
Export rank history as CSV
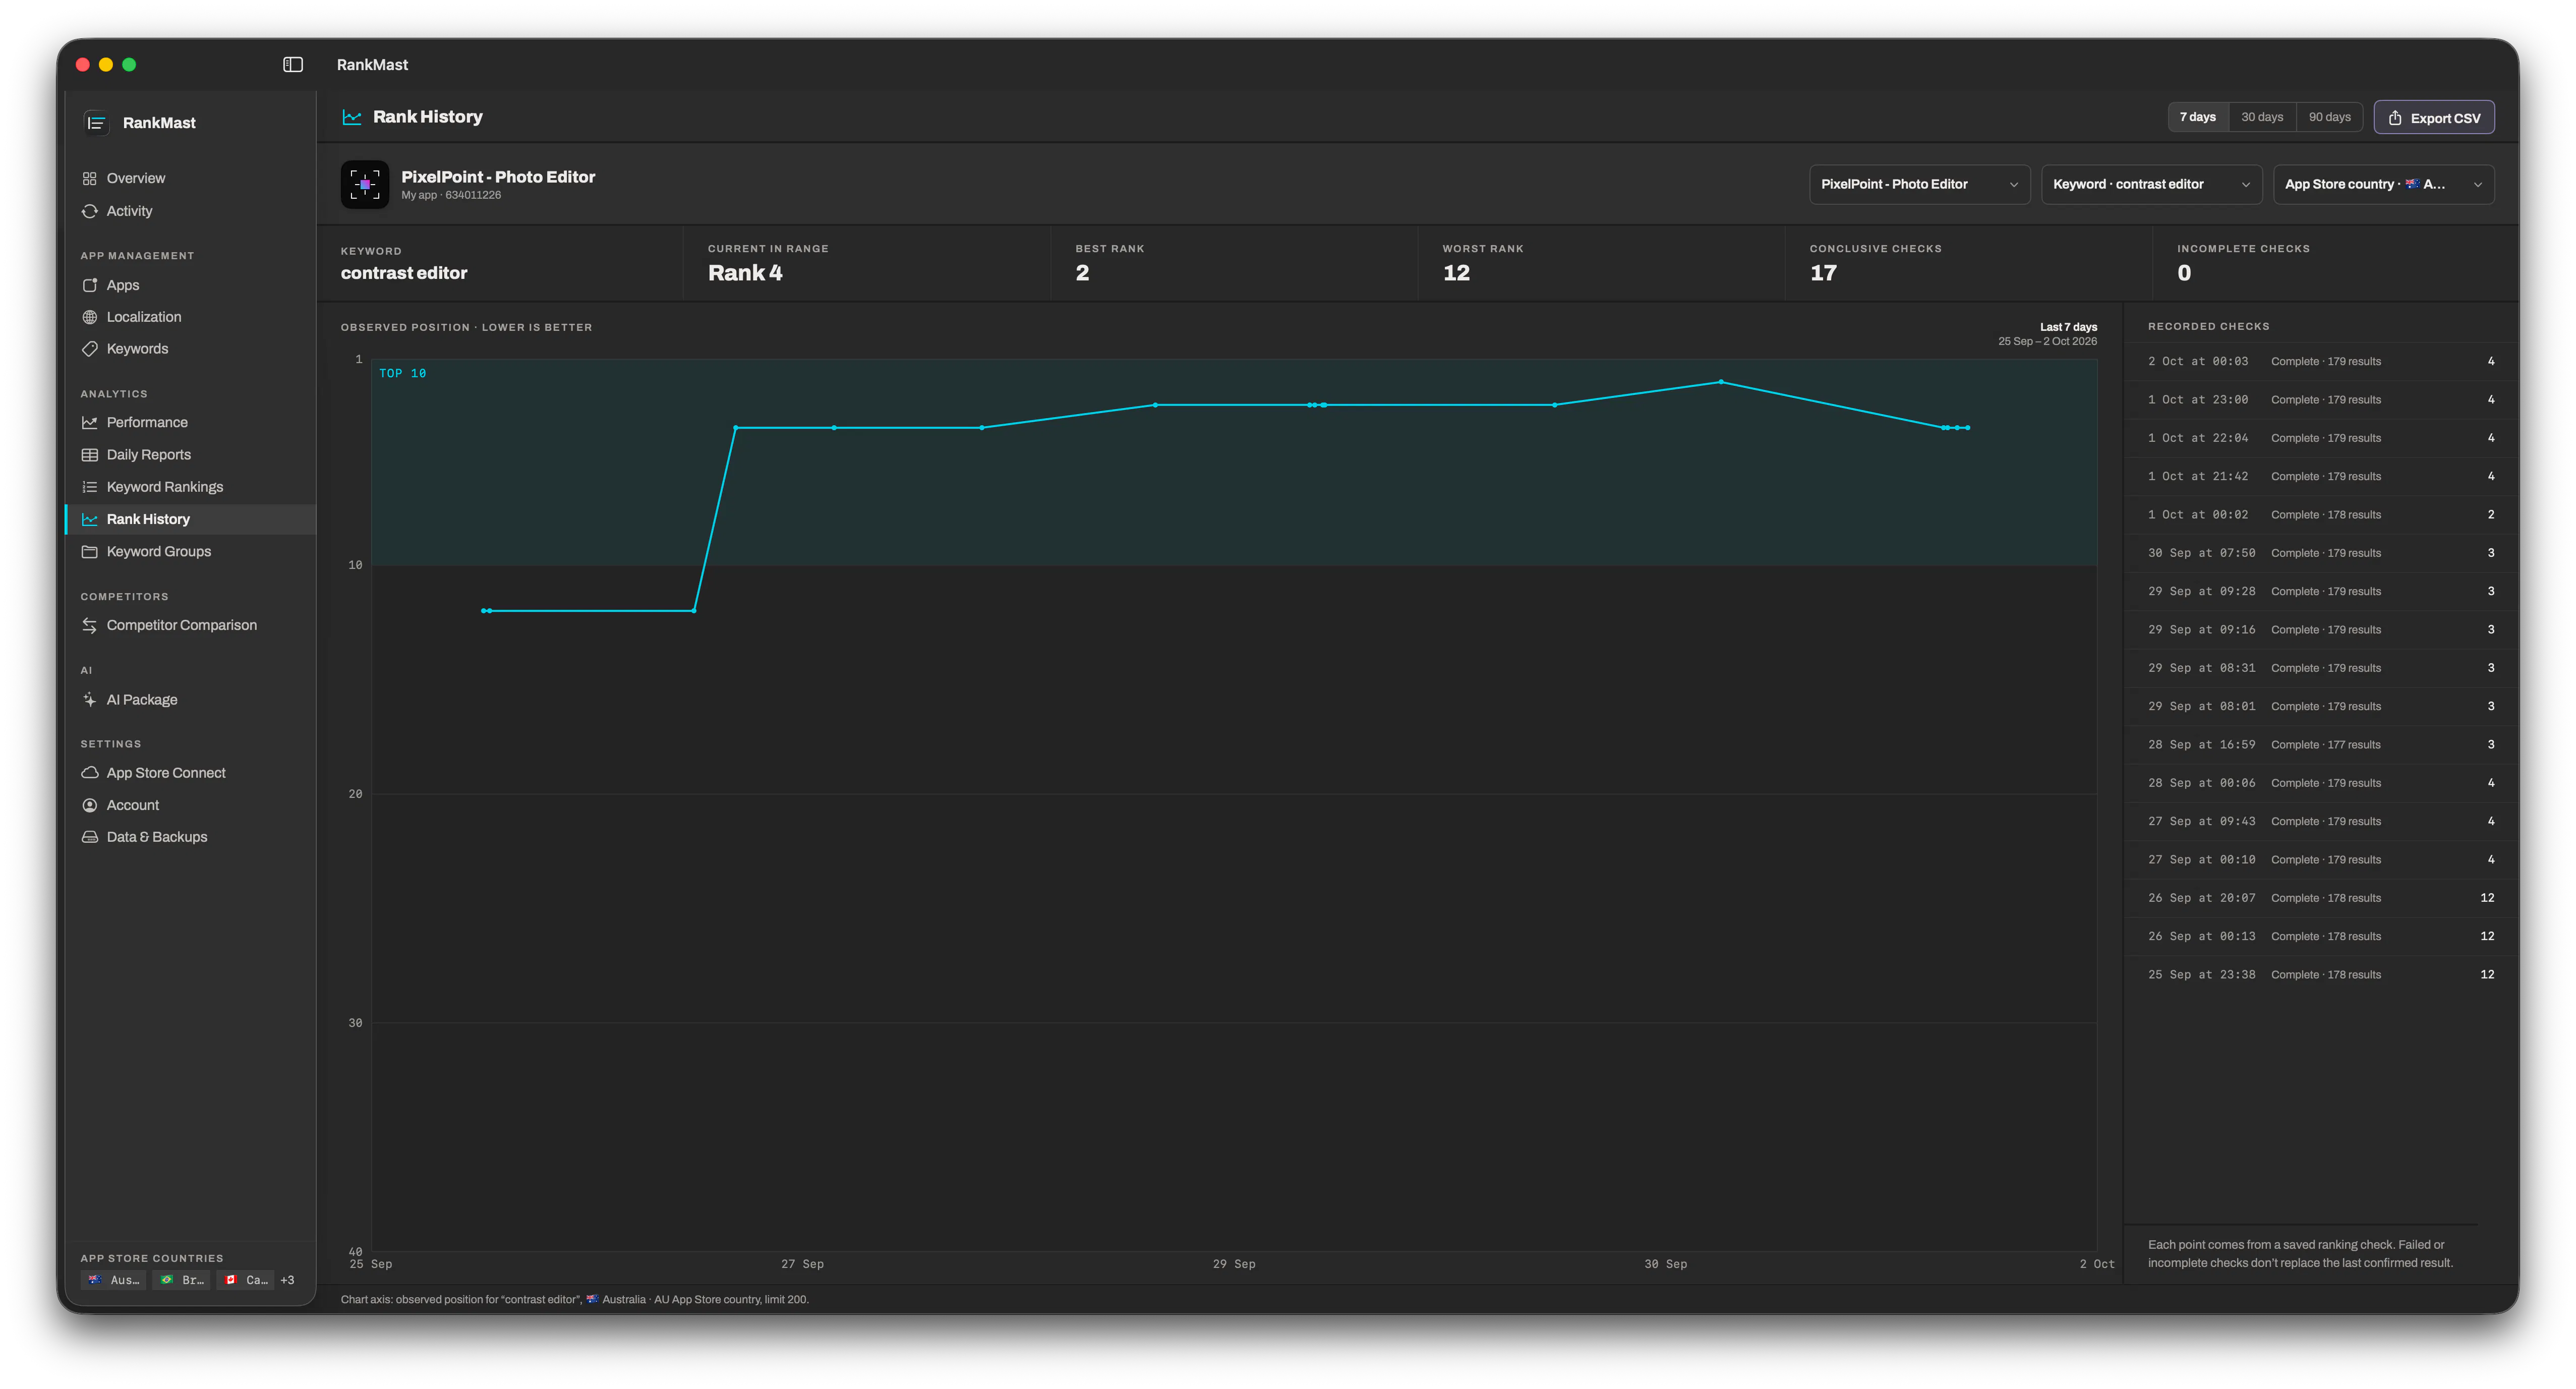click(2434, 117)
